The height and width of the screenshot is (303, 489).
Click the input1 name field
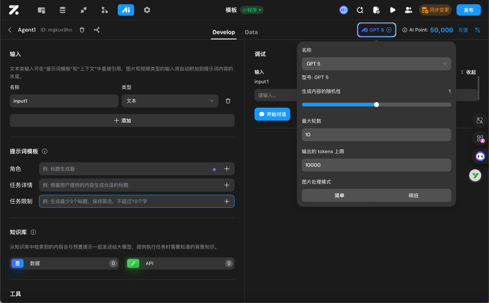pyautogui.click(x=64, y=101)
